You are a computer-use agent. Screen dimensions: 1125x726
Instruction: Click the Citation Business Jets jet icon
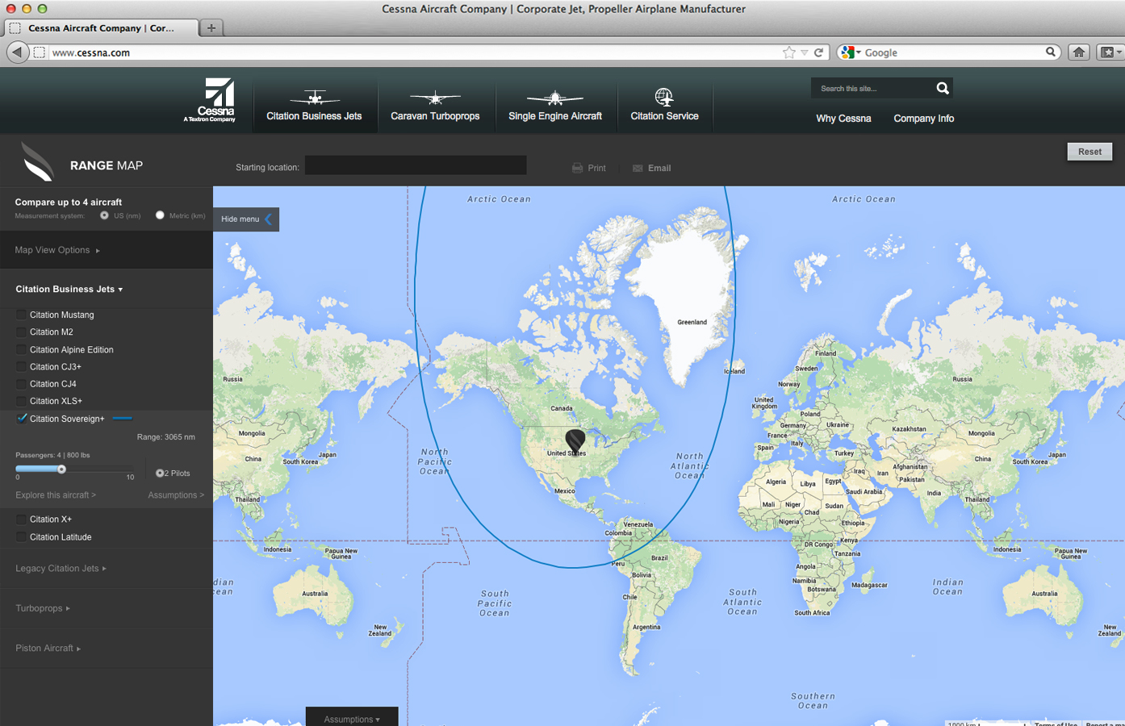[x=315, y=98]
